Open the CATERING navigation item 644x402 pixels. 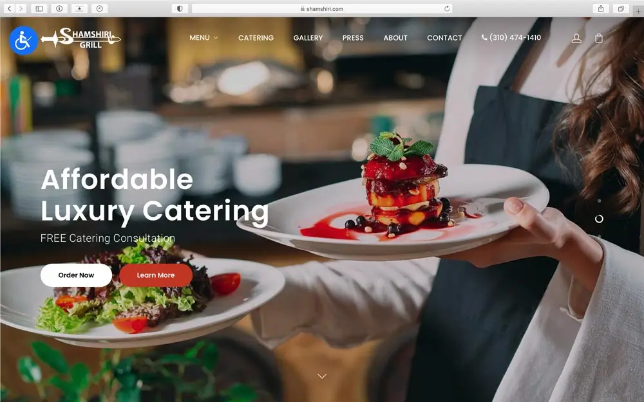[256, 38]
